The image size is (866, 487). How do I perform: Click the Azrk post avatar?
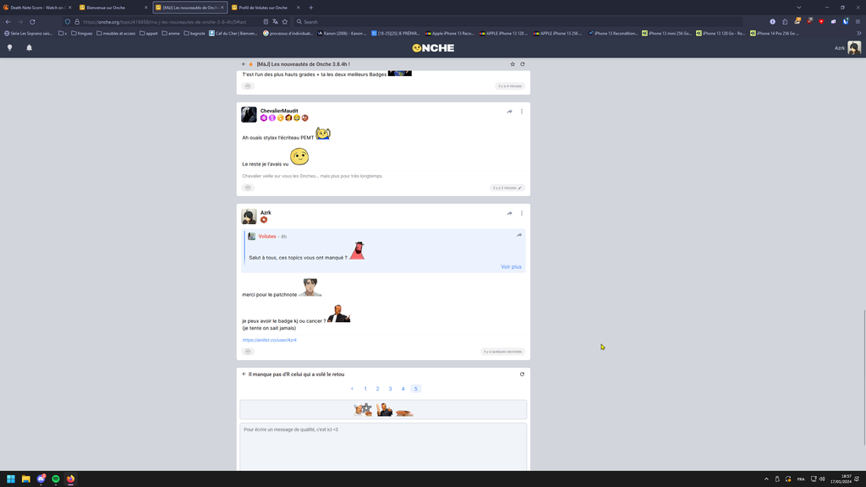pos(249,216)
